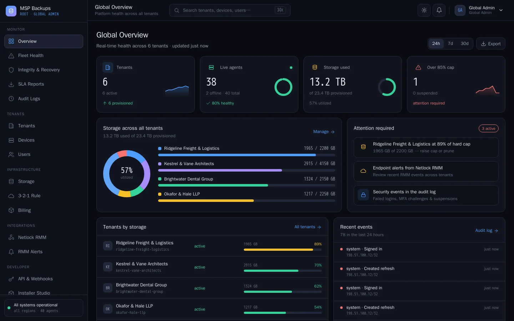This screenshot has width=514, height=321.
Task: Click the Storage database icon in sidebar
Action: pyautogui.click(x=11, y=182)
